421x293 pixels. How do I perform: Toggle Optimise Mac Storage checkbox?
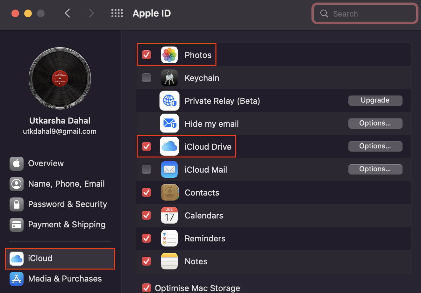coord(146,288)
